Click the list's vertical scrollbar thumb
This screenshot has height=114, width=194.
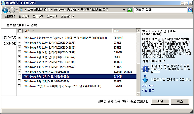[138, 78]
